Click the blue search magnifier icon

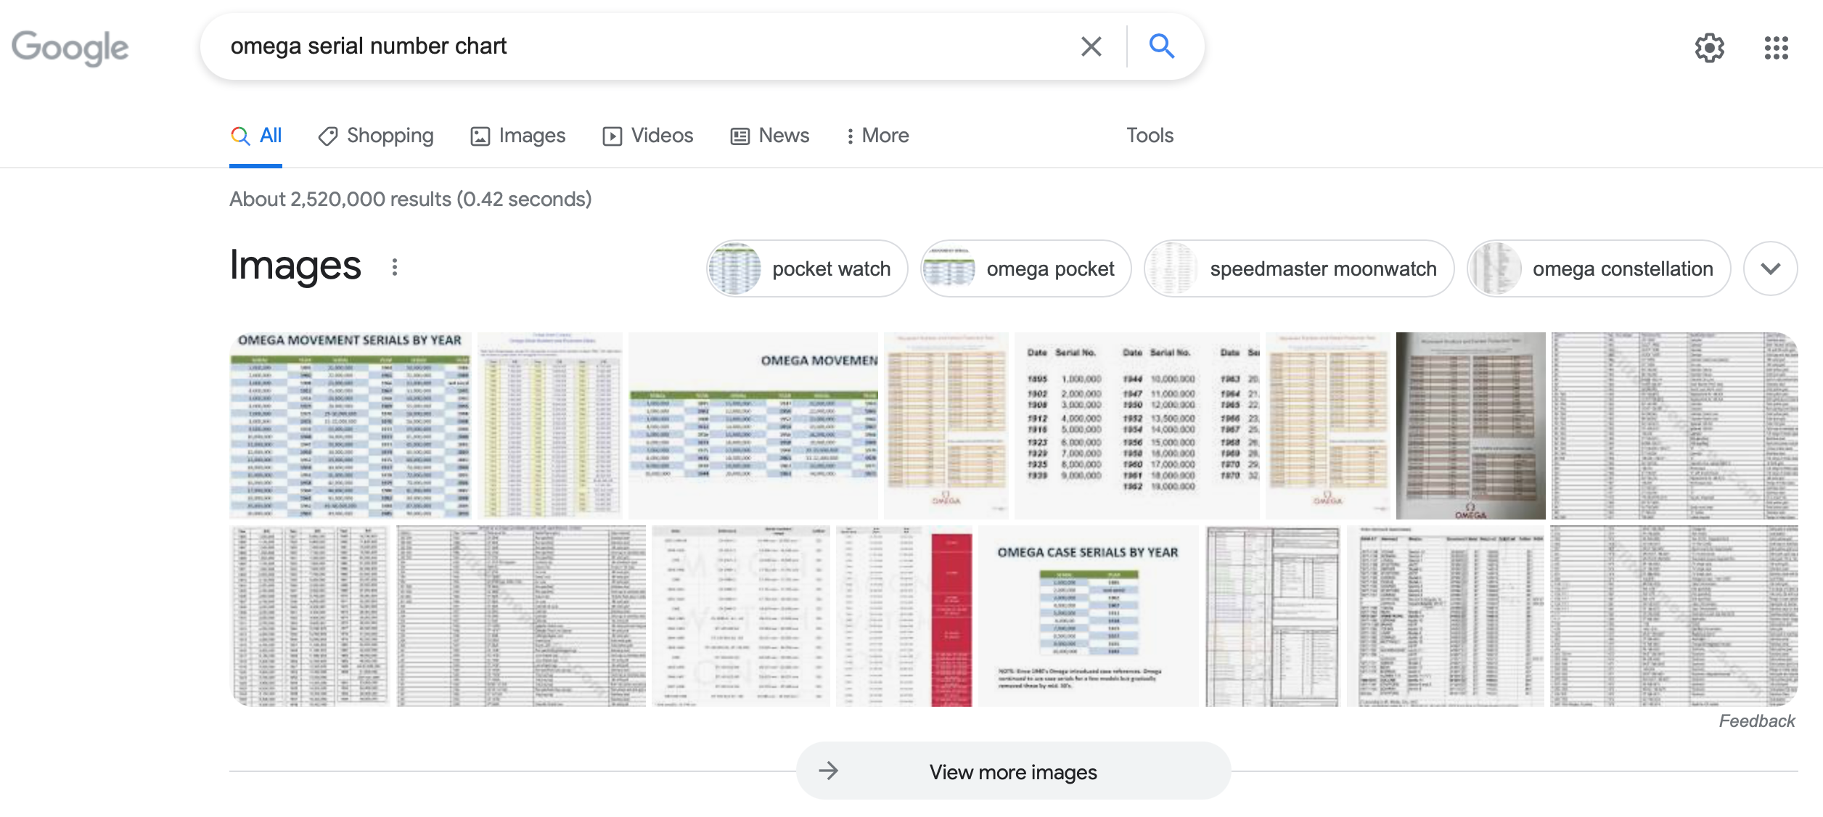(1161, 46)
